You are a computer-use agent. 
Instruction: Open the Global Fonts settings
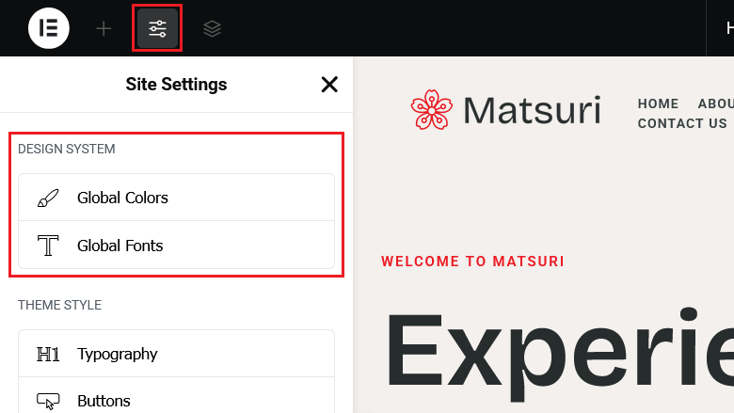(120, 246)
